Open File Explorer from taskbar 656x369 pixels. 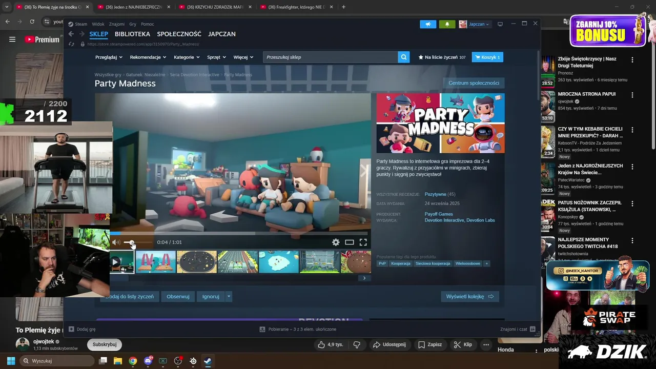118,361
